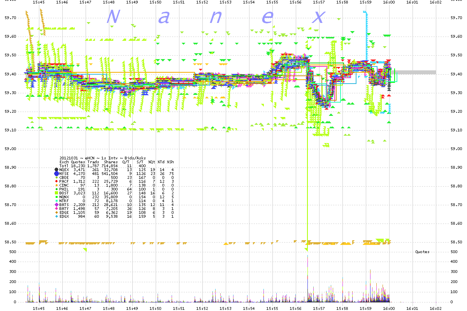The image size is (467, 311).
Task: Click the 'Shares' column header
Action: [111, 162]
